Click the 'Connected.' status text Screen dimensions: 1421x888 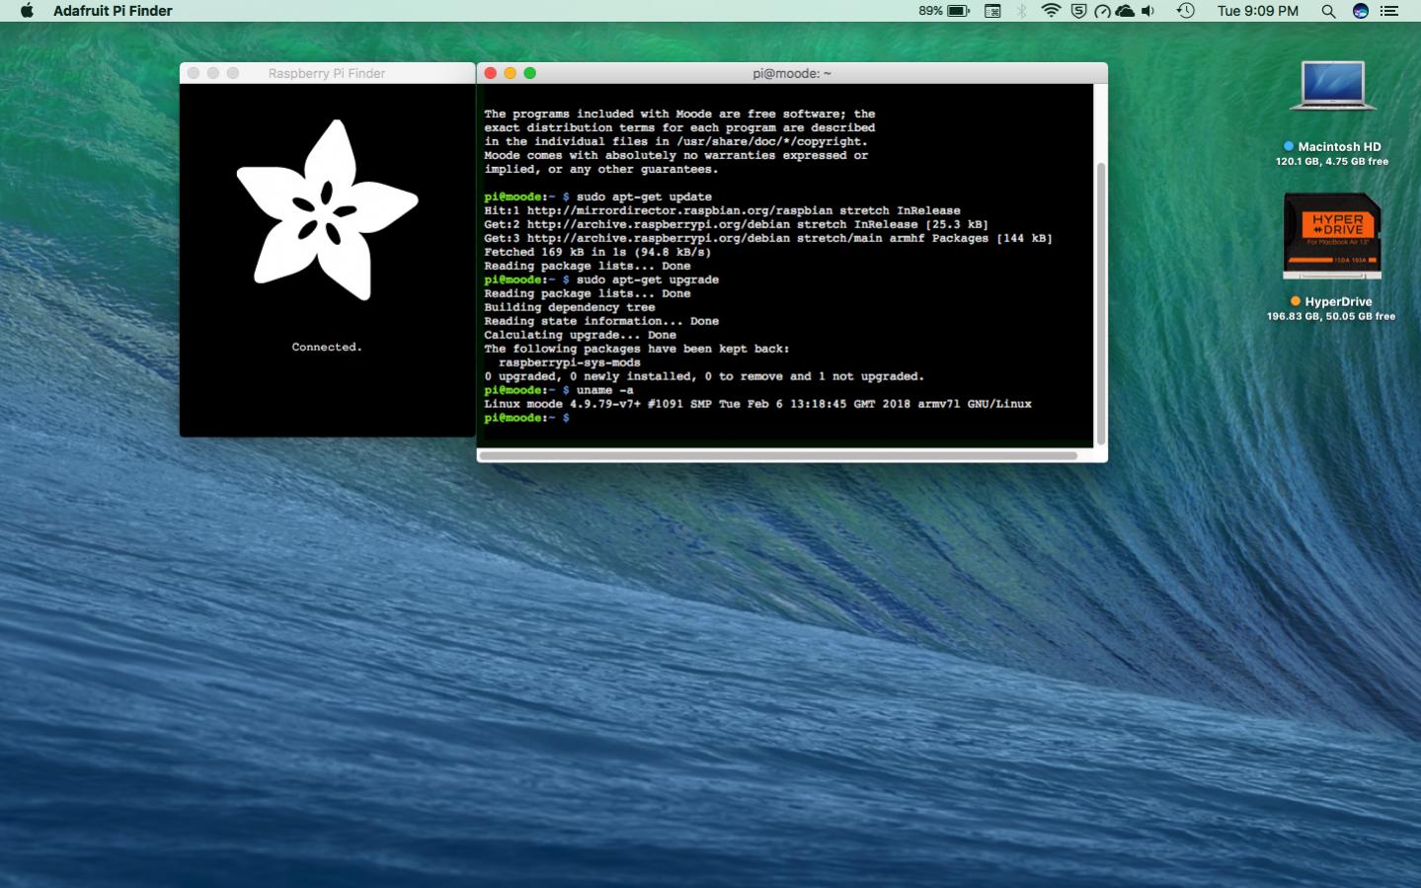[327, 347]
